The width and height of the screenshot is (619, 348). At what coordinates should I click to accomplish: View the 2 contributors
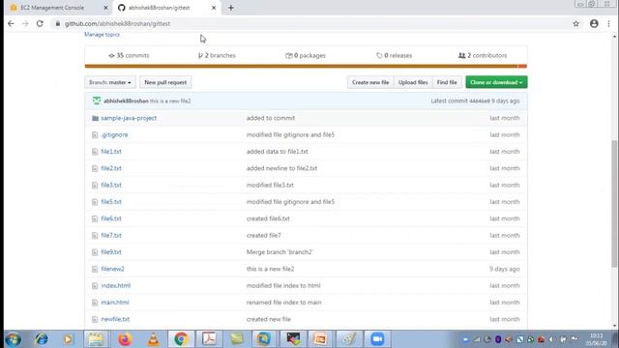tap(483, 56)
